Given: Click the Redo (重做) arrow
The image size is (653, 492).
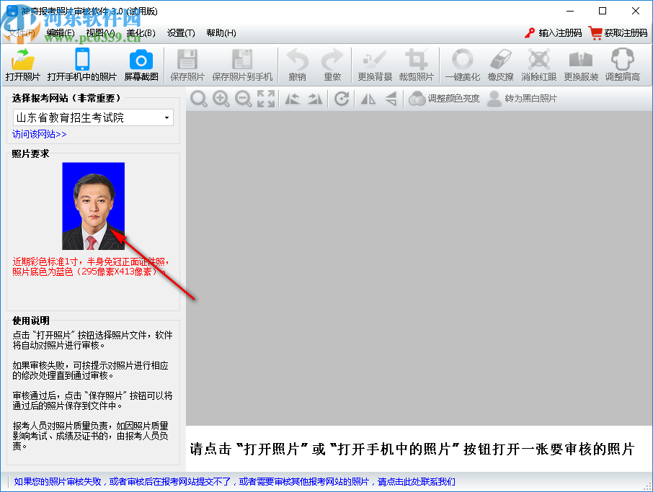Looking at the screenshot, I should [x=332, y=59].
